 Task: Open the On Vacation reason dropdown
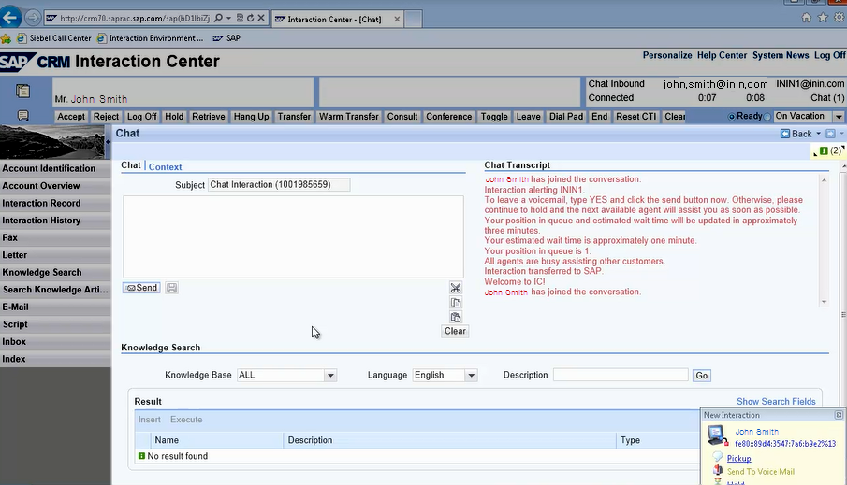838,117
